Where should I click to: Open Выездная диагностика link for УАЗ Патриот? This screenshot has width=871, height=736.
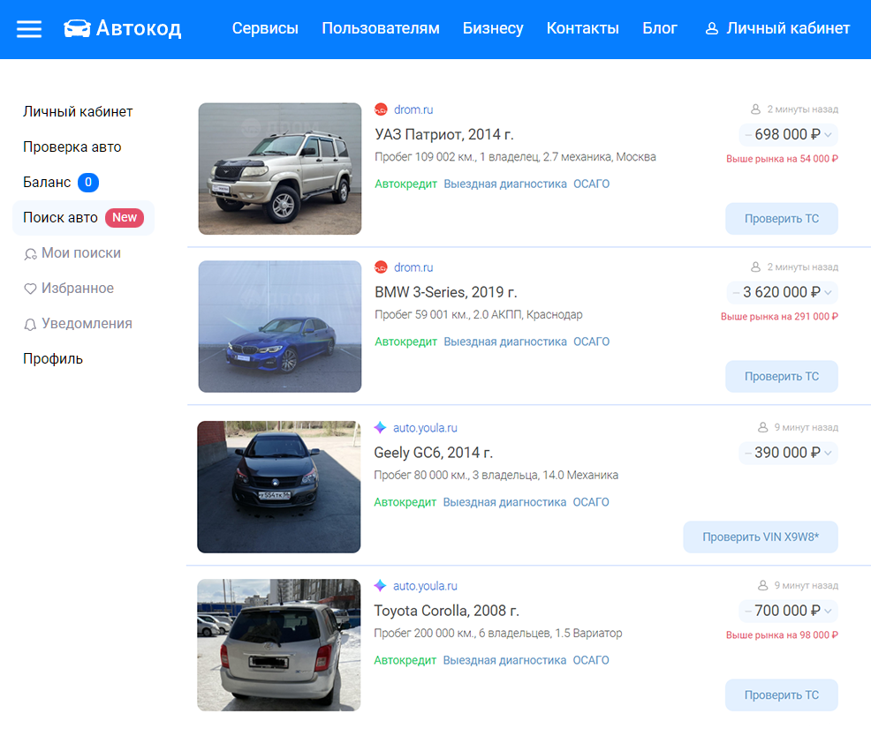coord(505,184)
